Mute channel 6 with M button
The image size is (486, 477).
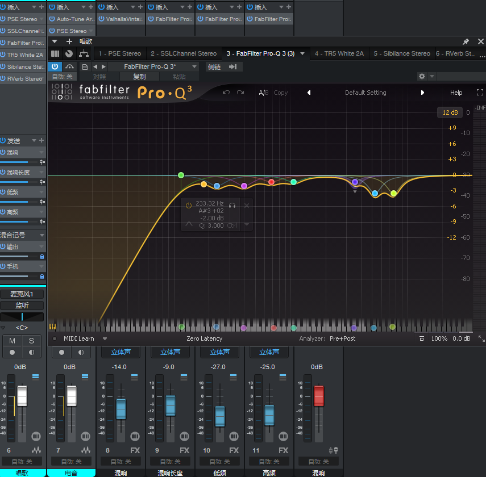tap(12, 341)
